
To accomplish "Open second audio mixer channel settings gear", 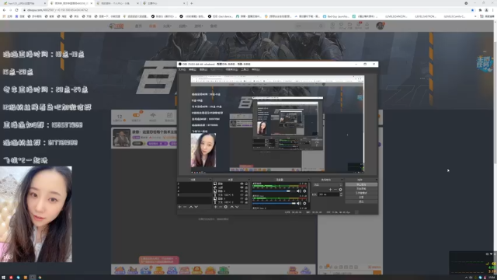I will coord(304,204).
